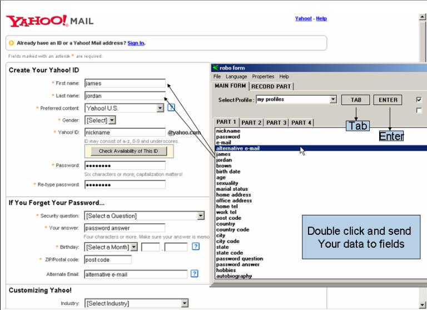Toggle the unchecked checkbox in robo form
Viewport: 427px width, 310px height.
pyautogui.click(x=419, y=110)
